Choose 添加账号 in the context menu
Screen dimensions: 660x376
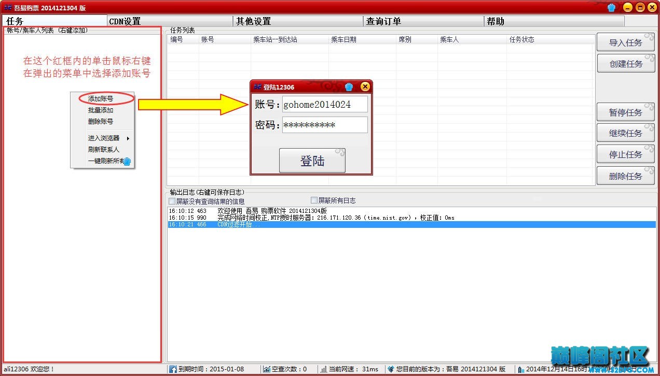pos(101,98)
